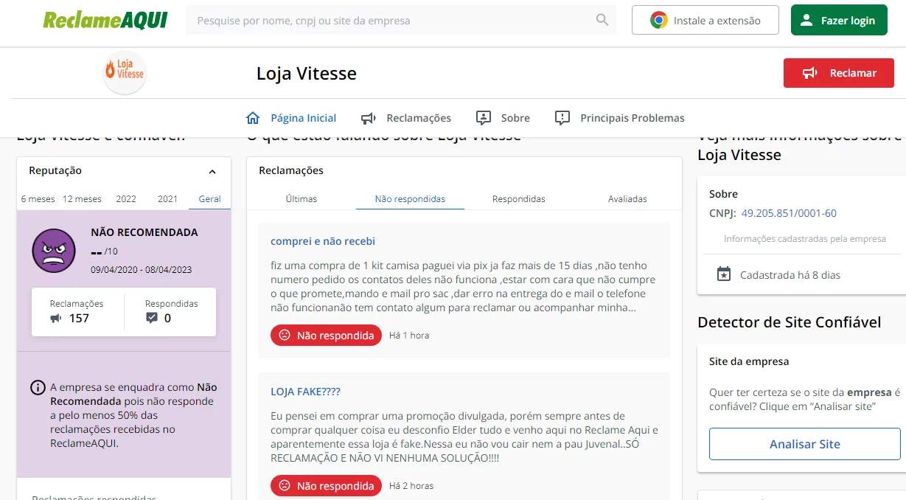The image size is (906, 500).
Task: Click the ReclameAQUI logo
Action: click(x=105, y=20)
